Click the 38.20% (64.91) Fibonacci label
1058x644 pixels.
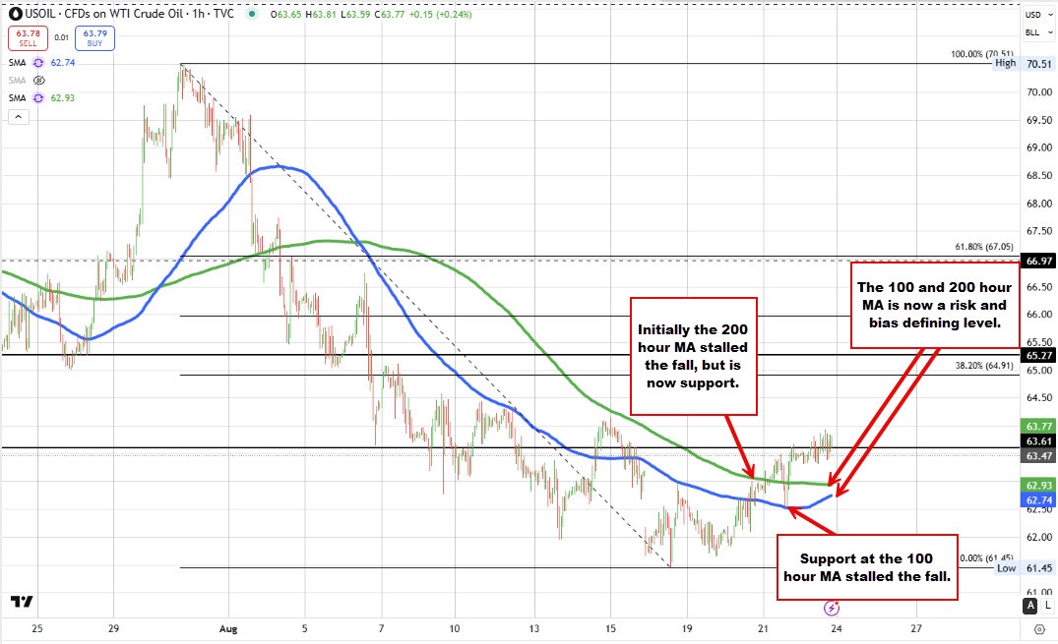pos(984,366)
